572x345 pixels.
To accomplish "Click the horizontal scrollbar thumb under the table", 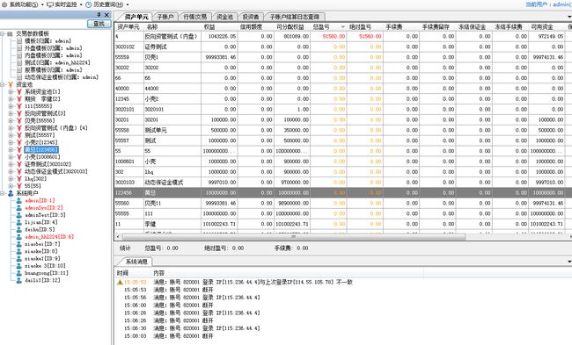I will pos(293,236).
